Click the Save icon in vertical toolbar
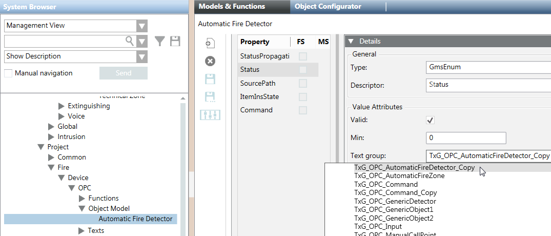This screenshot has height=236, width=551. (x=210, y=79)
